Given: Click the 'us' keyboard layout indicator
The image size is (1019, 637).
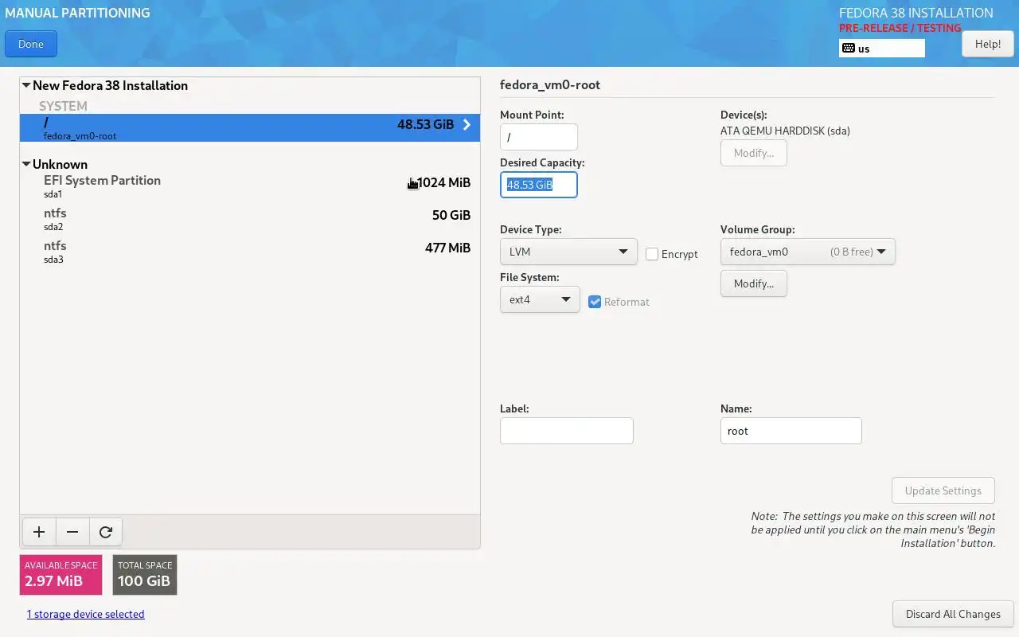Looking at the screenshot, I should click(882, 49).
